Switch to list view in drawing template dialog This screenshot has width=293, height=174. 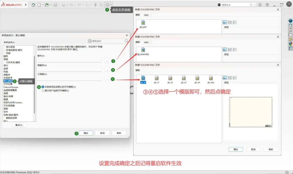(230, 78)
